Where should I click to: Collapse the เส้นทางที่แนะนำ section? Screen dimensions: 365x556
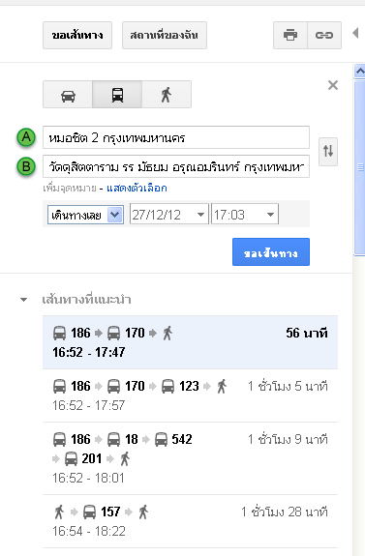coord(24,300)
